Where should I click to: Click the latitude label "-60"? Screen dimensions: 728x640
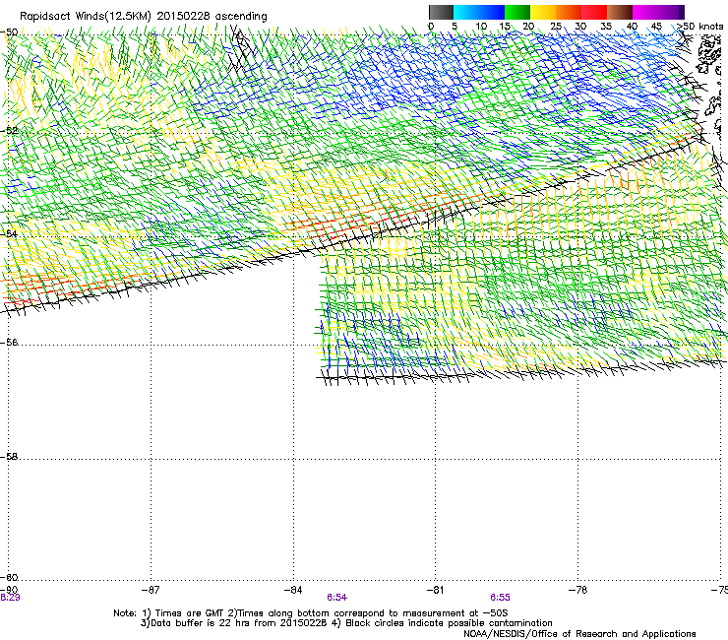coord(9,577)
